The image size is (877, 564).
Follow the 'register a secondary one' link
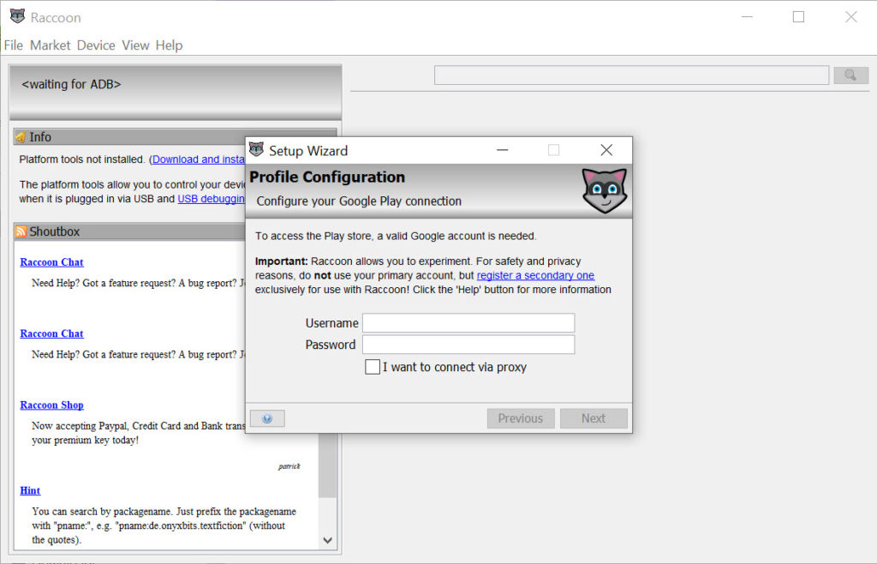click(535, 275)
